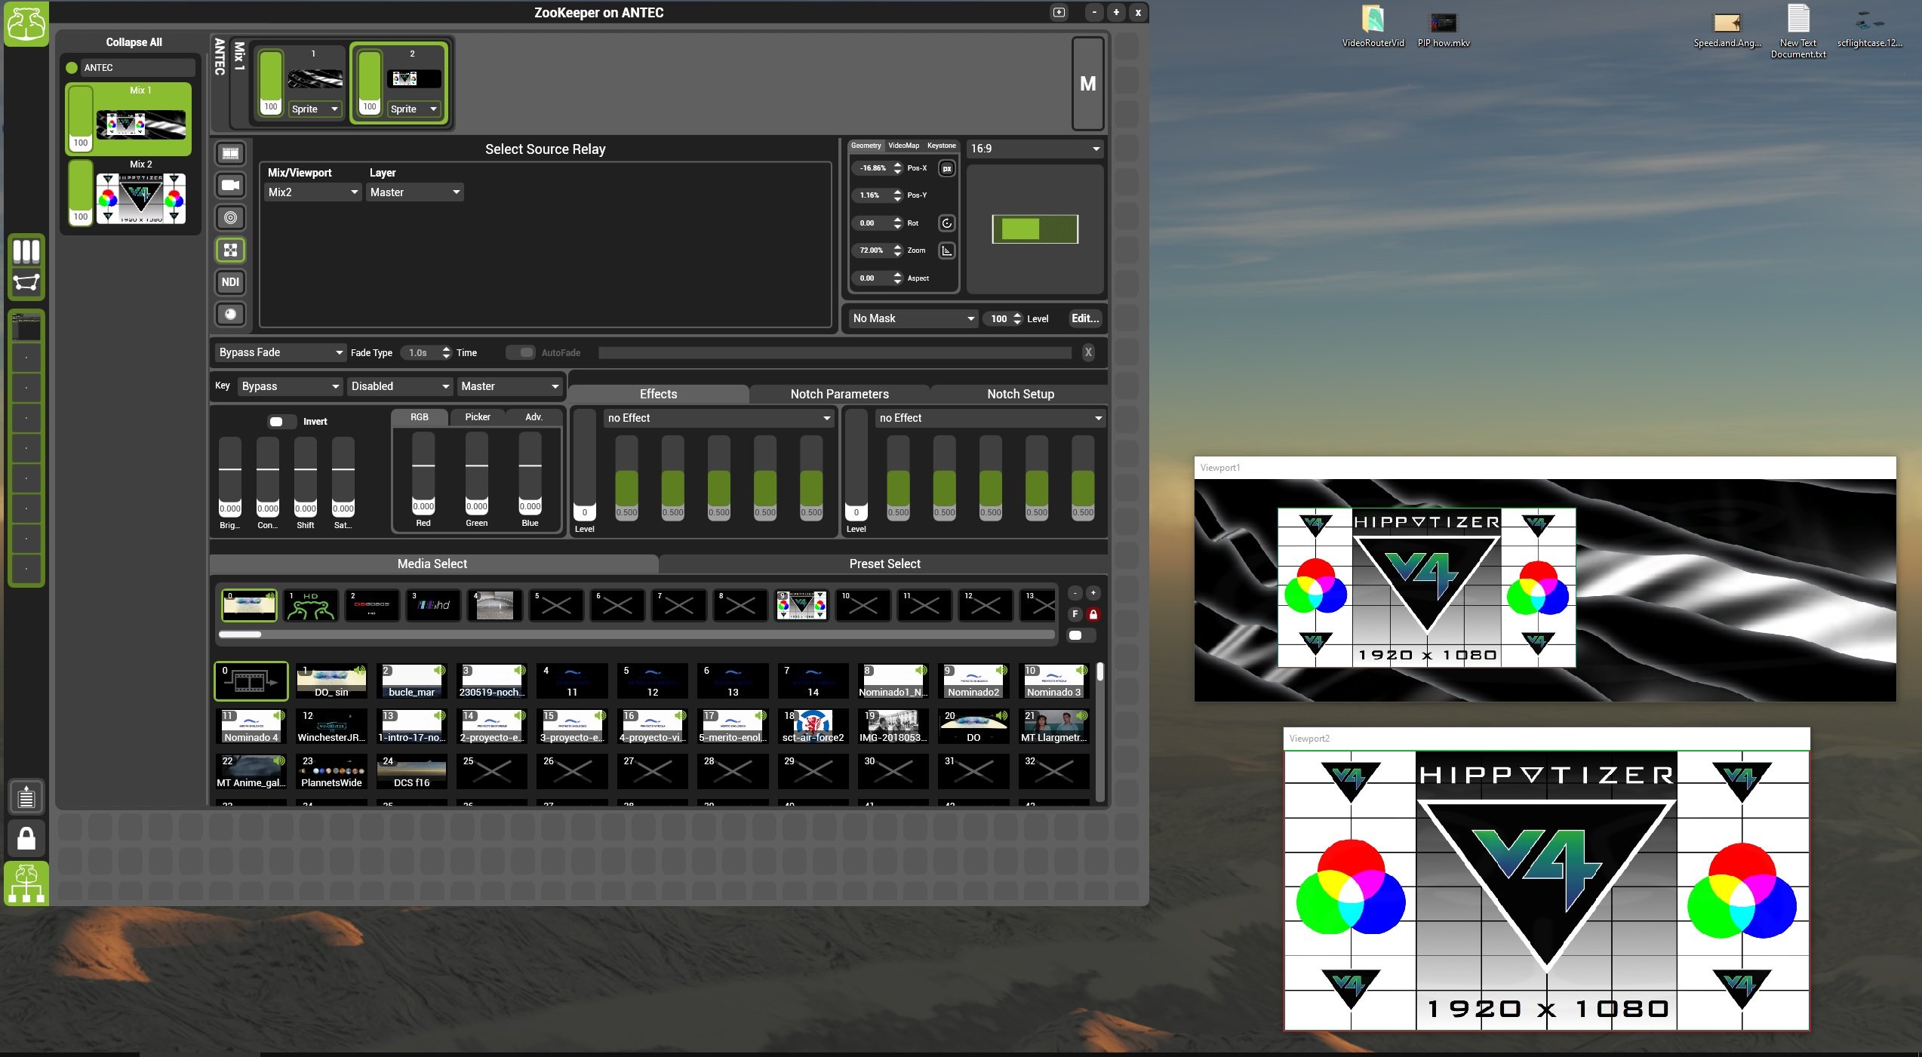This screenshot has height=1057, width=1922.
Task: Toggle the AutoFade switch
Action: [520, 352]
